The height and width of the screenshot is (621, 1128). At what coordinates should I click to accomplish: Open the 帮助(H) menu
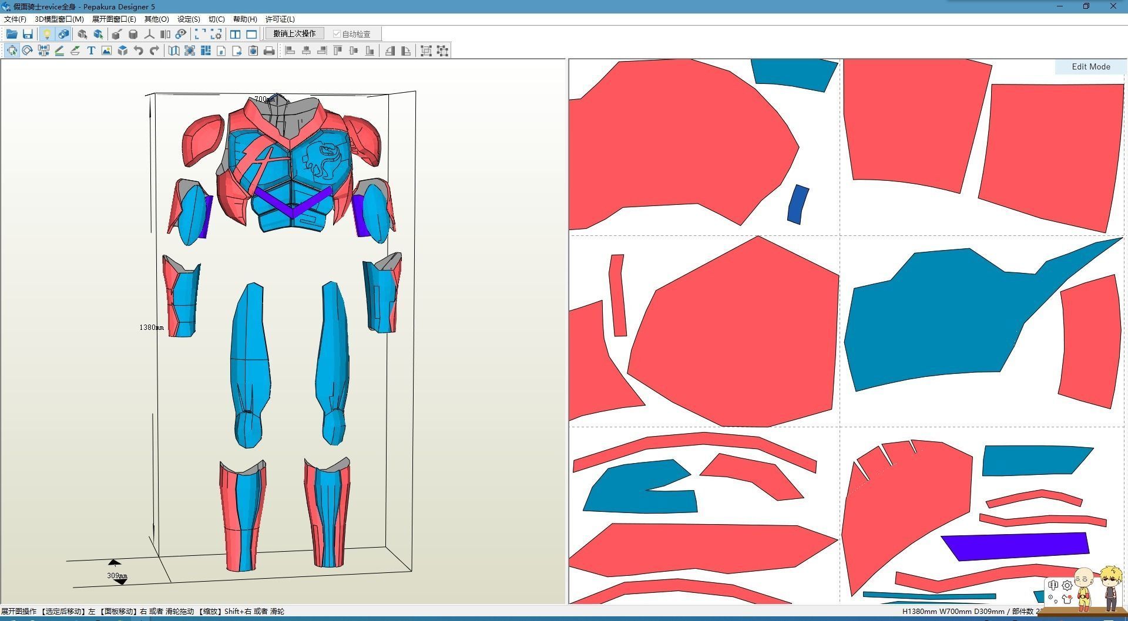[245, 19]
